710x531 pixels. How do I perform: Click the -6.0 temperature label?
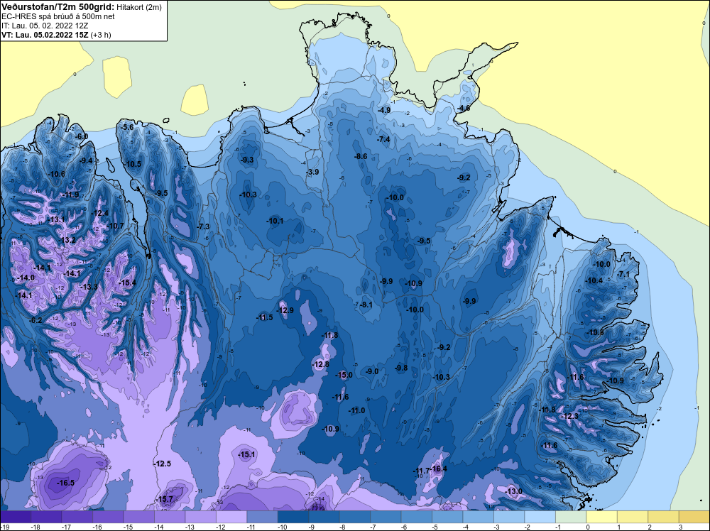(82, 136)
